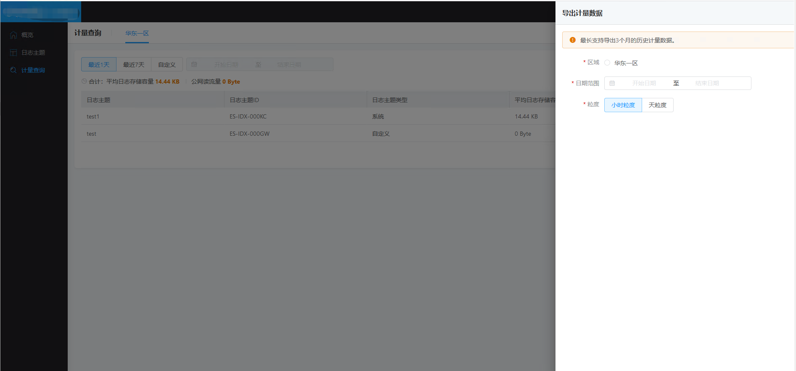Viewport: 796px width, 371px height.
Task: Click the 自定义 time range button
Action: click(x=167, y=64)
